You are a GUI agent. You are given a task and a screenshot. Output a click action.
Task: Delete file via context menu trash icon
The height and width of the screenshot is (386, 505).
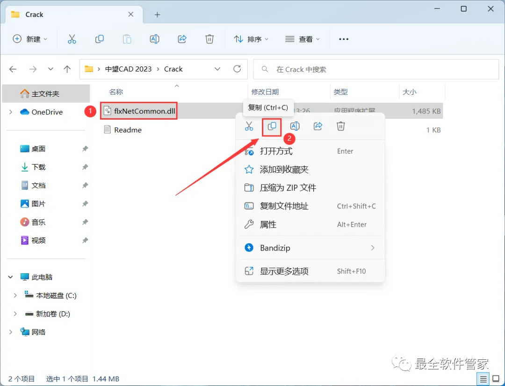pyautogui.click(x=341, y=126)
